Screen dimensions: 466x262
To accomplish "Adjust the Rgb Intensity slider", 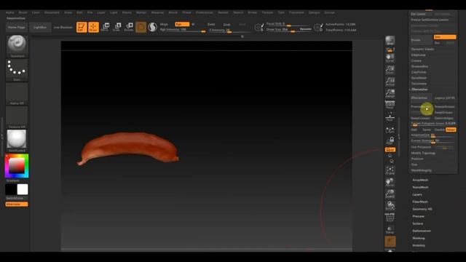I will (183, 30).
